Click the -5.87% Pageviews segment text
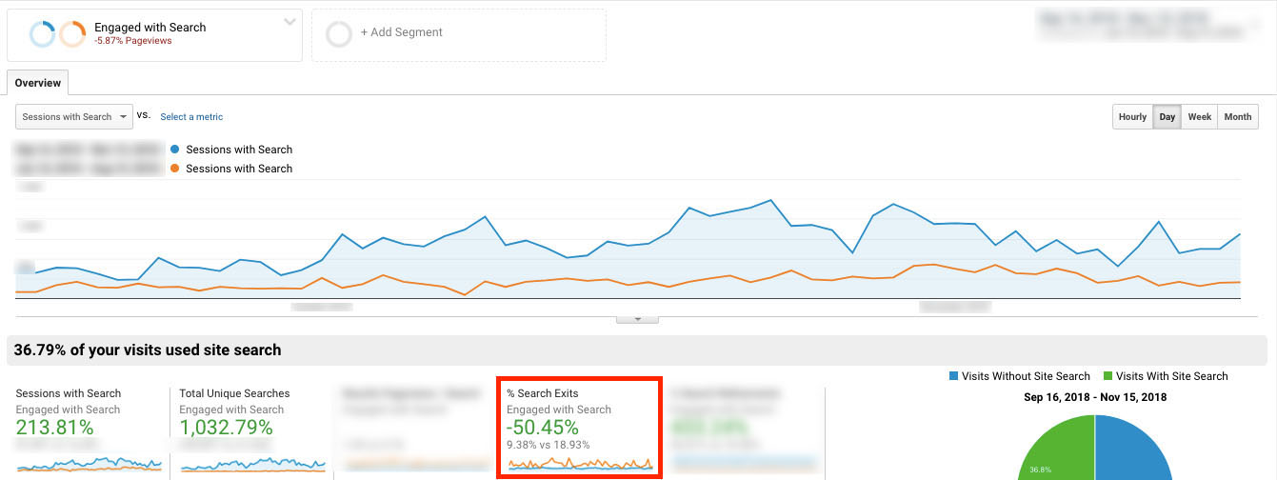Screen dimensions: 1277x480 pyautogui.click(x=133, y=41)
